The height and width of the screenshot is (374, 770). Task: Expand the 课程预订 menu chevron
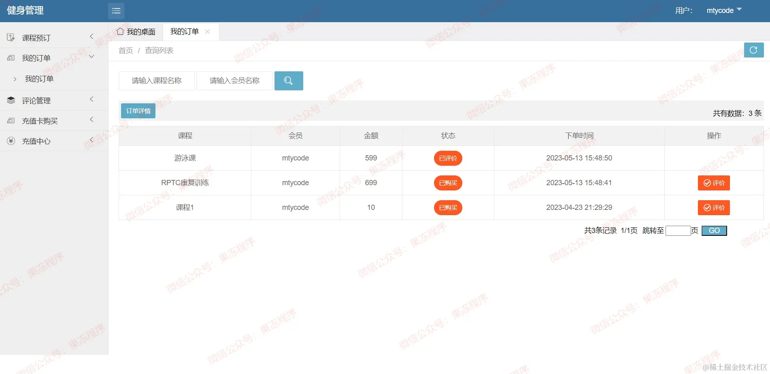91,36
